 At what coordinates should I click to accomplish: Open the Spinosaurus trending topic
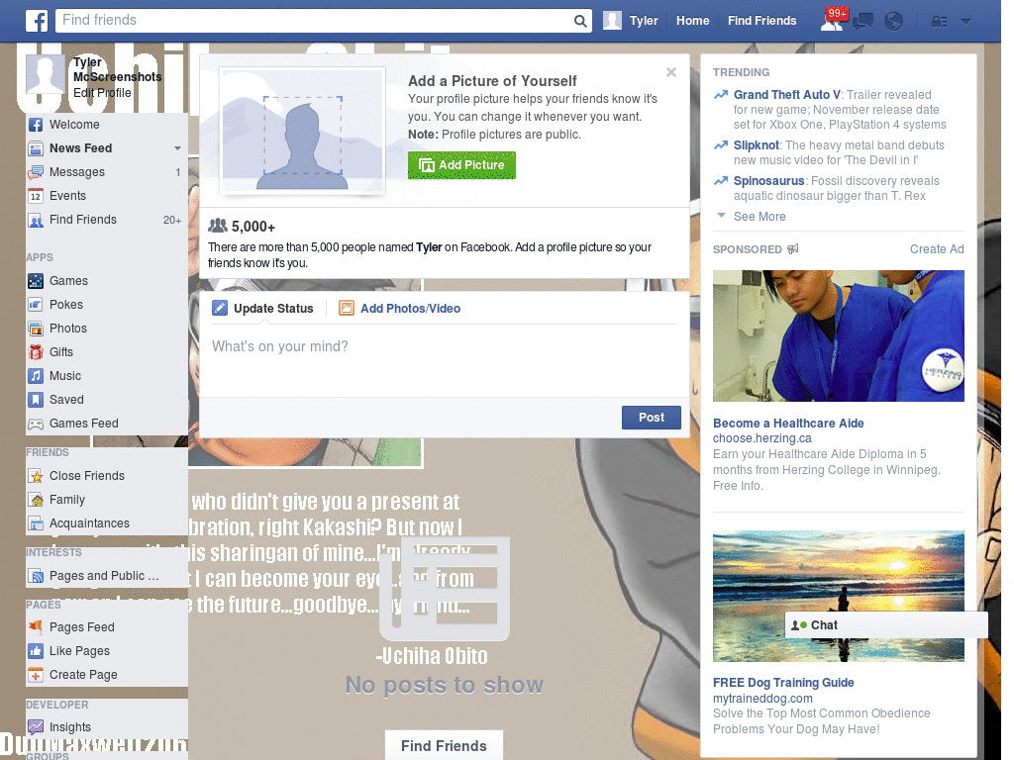(x=768, y=181)
